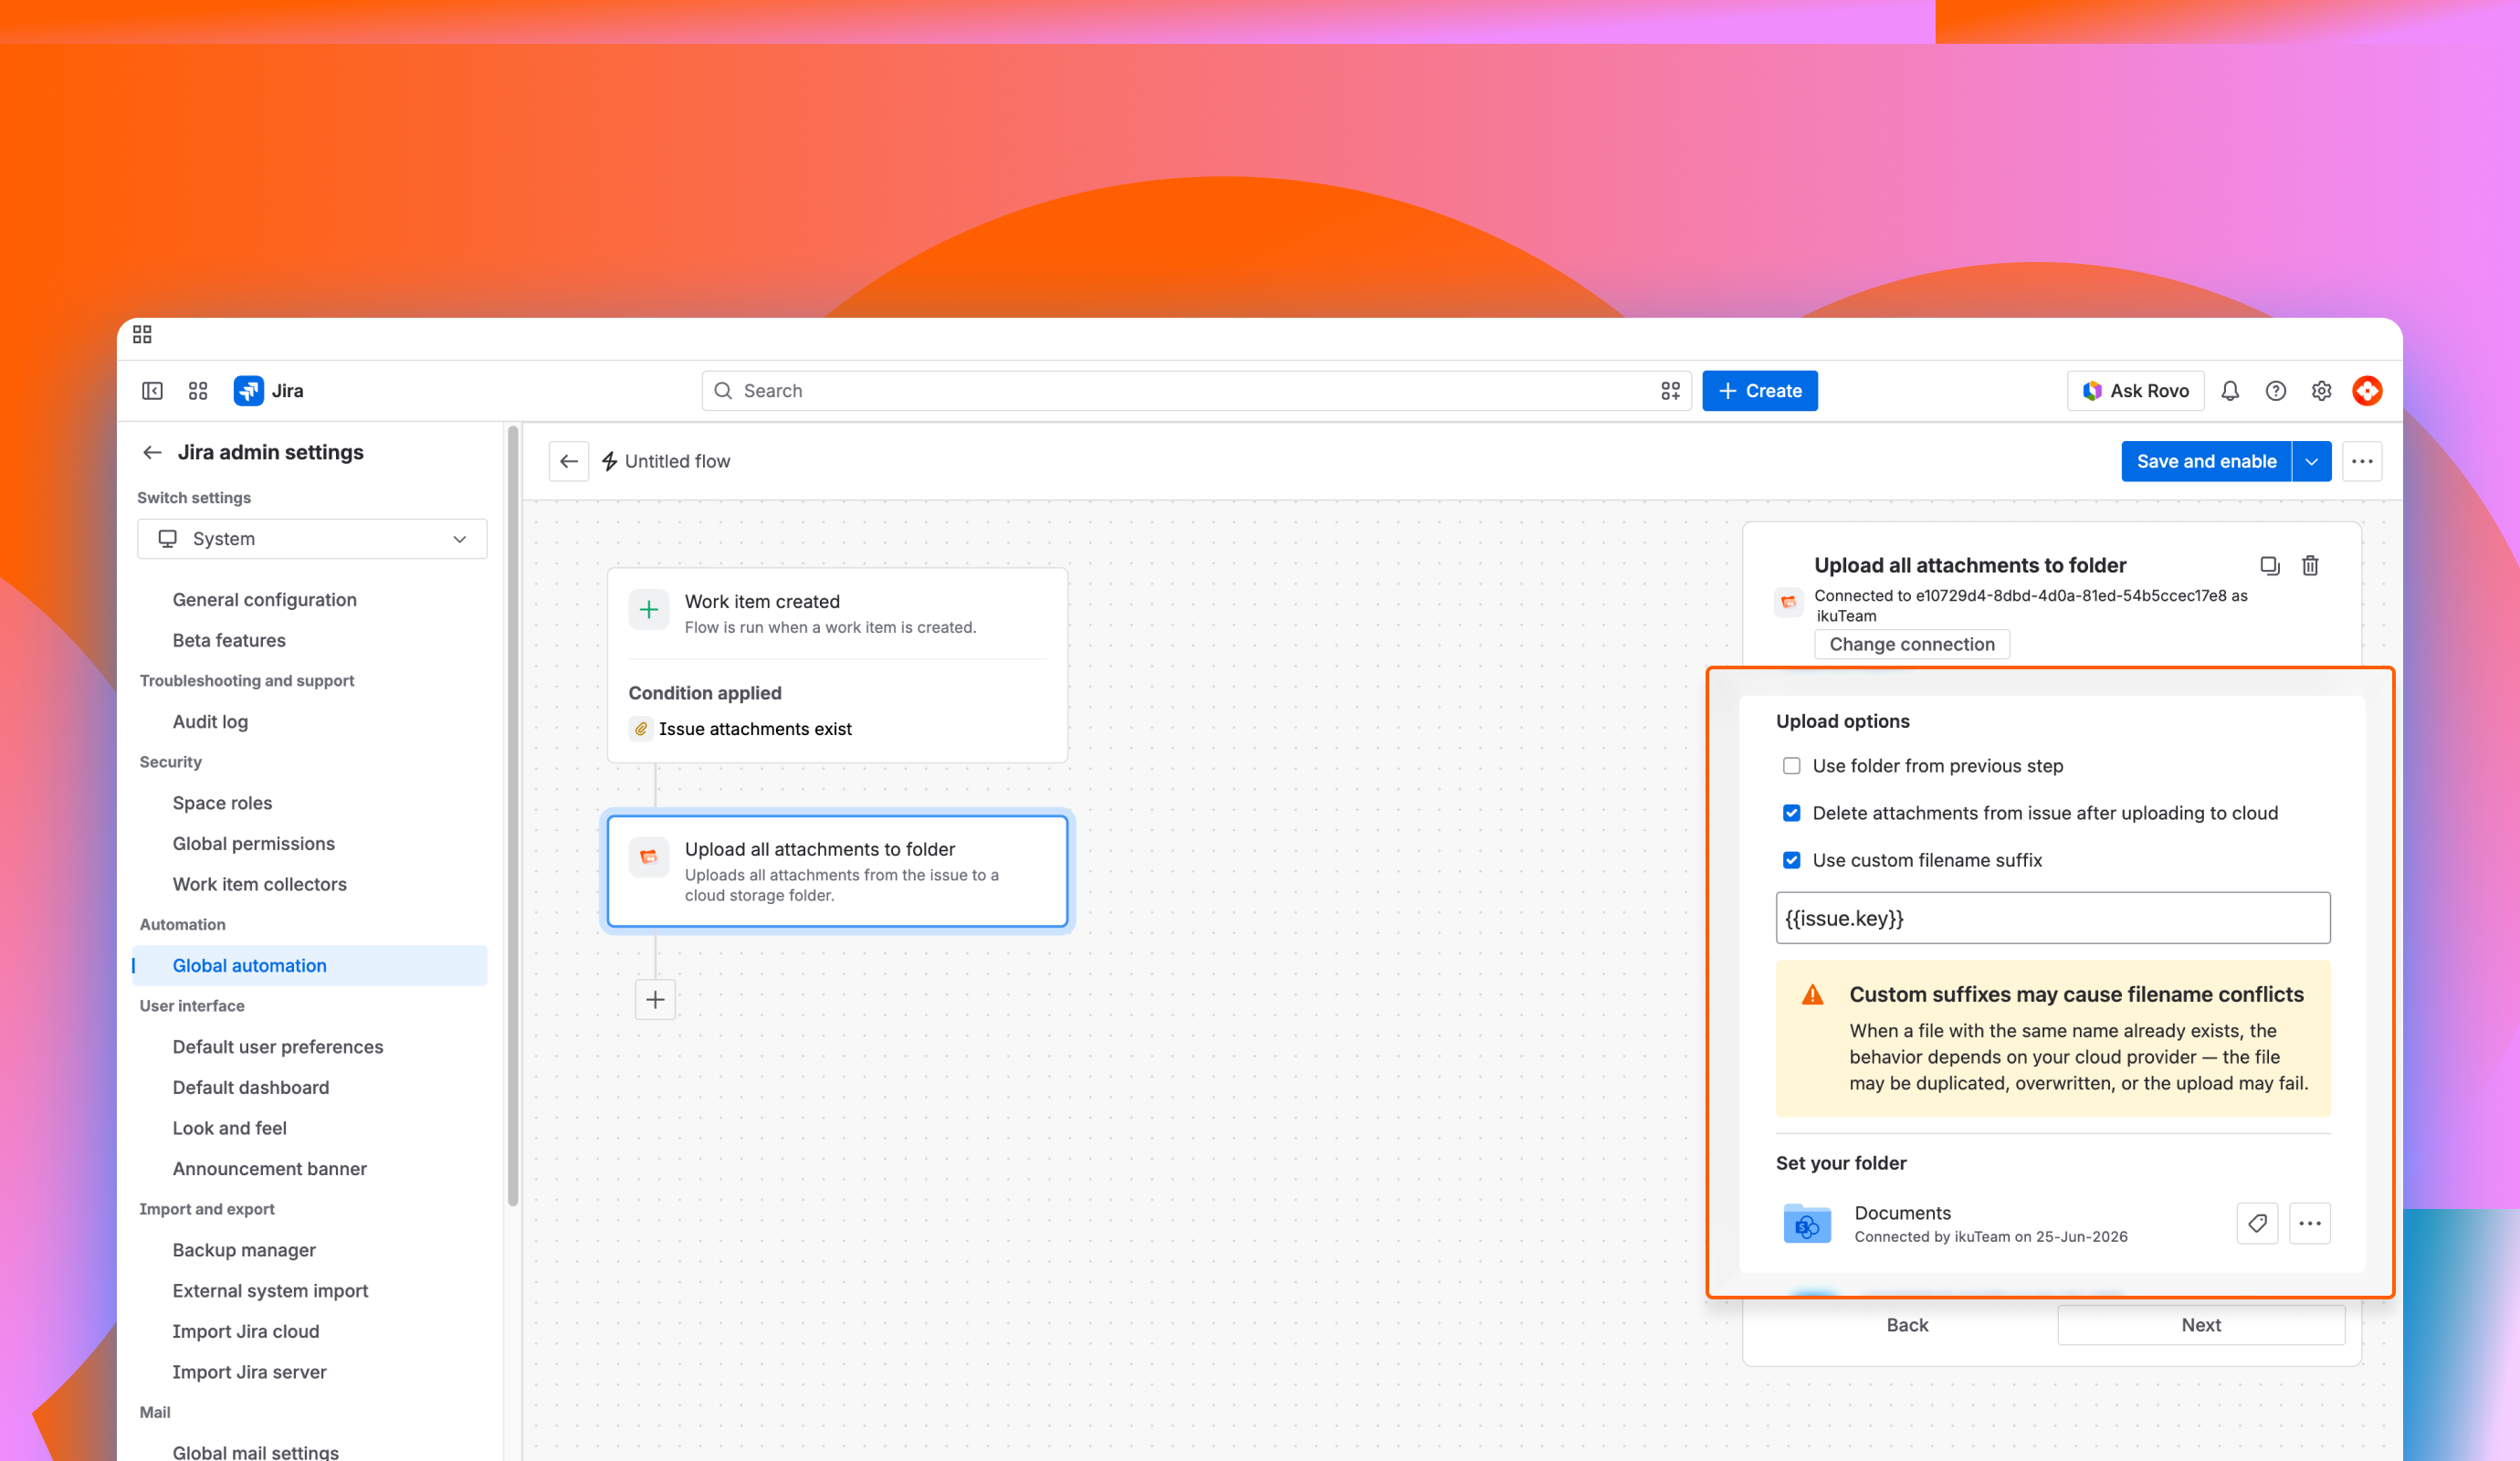Enable Use folder from previous step

[1791, 766]
